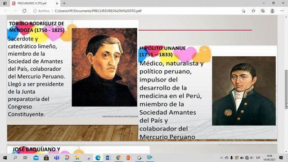Open the screen recorder app on taskbar
The width and height of the screenshot is (288, 162).
click(x=149, y=157)
